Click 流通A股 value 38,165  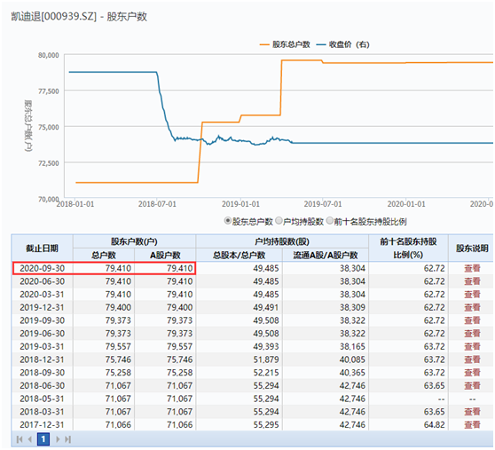(352, 346)
